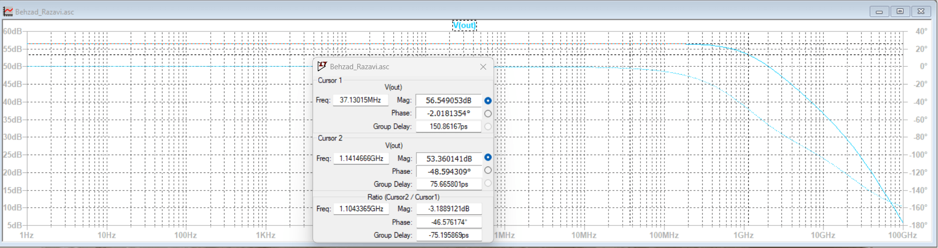The height and width of the screenshot is (248, 938).
Task: Click the 60dB left axis label
Action: coord(12,31)
